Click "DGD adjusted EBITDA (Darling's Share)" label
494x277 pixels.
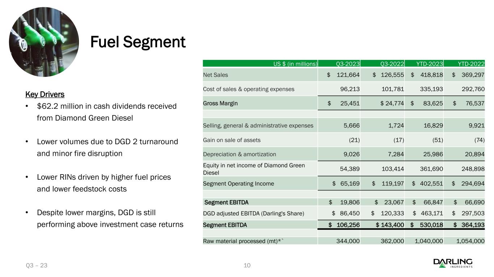(254, 213)
